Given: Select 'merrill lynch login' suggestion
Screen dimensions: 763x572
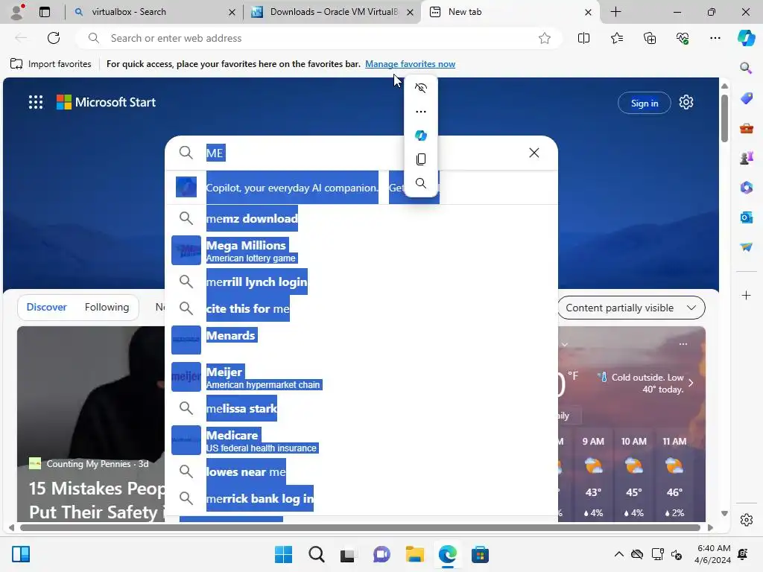Looking at the screenshot, I should click(361, 282).
